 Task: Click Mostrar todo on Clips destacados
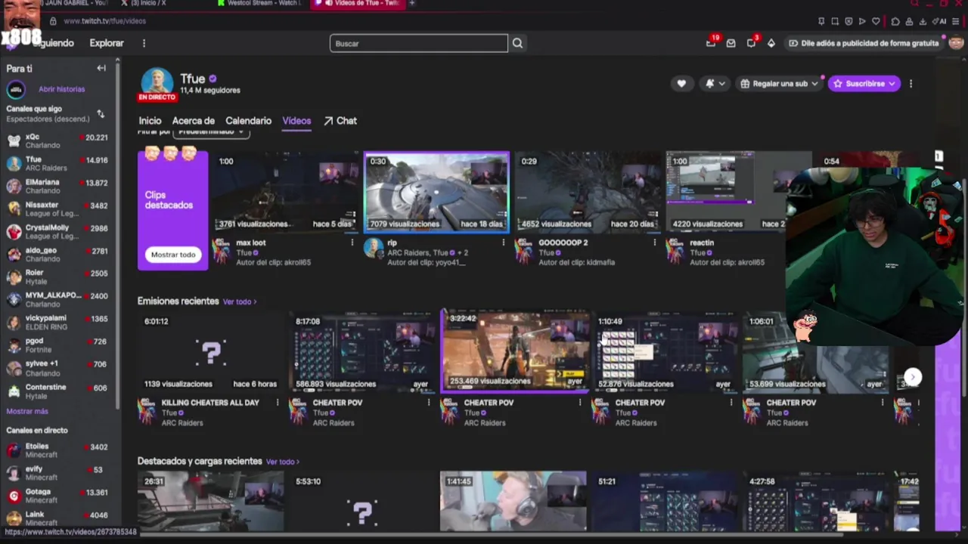[x=173, y=255]
